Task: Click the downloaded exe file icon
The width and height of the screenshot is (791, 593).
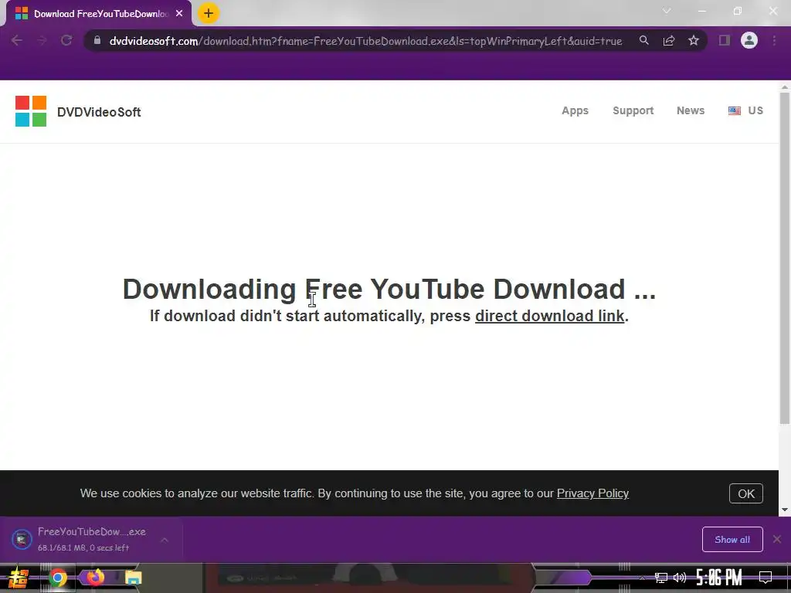Action: [22, 539]
